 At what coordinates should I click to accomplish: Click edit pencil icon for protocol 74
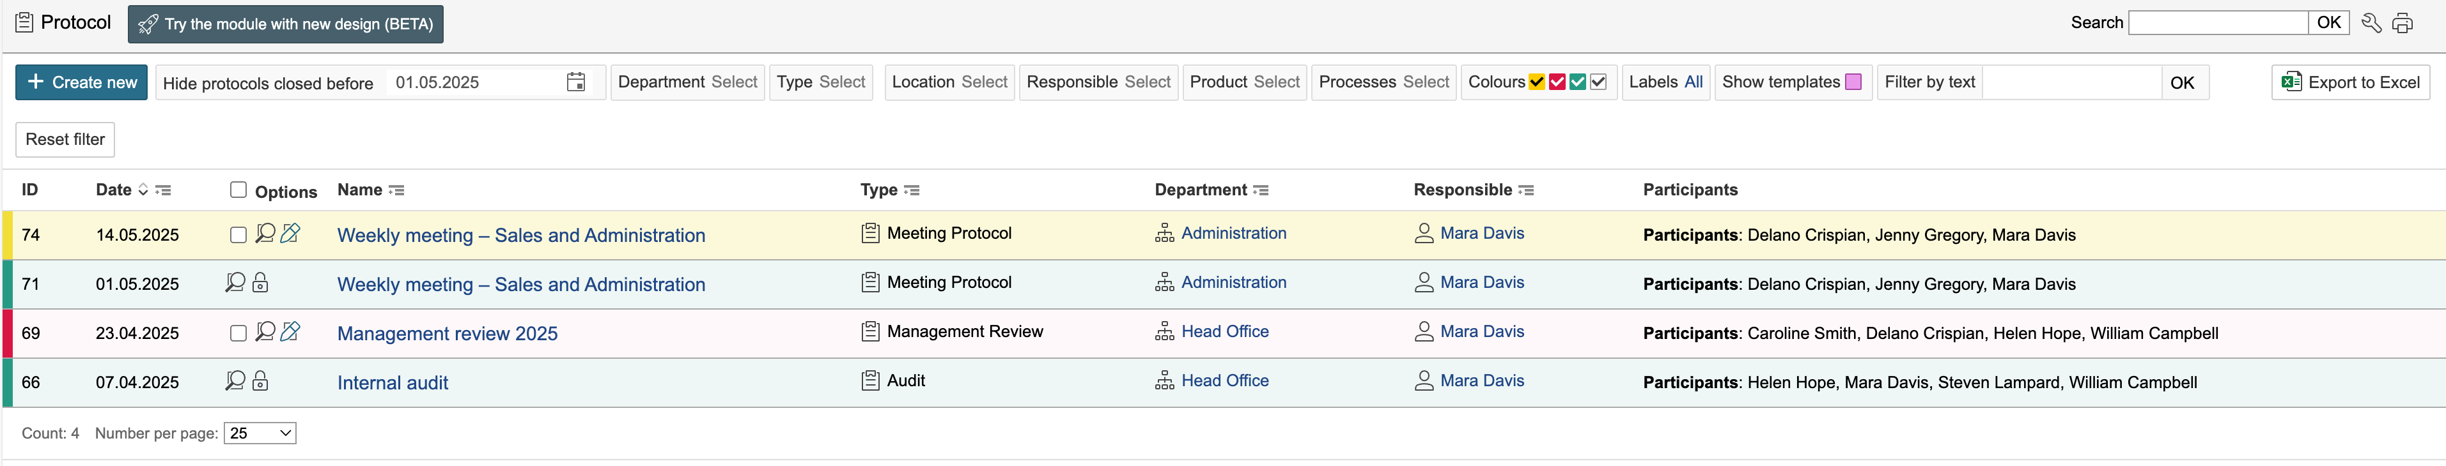[290, 233]
